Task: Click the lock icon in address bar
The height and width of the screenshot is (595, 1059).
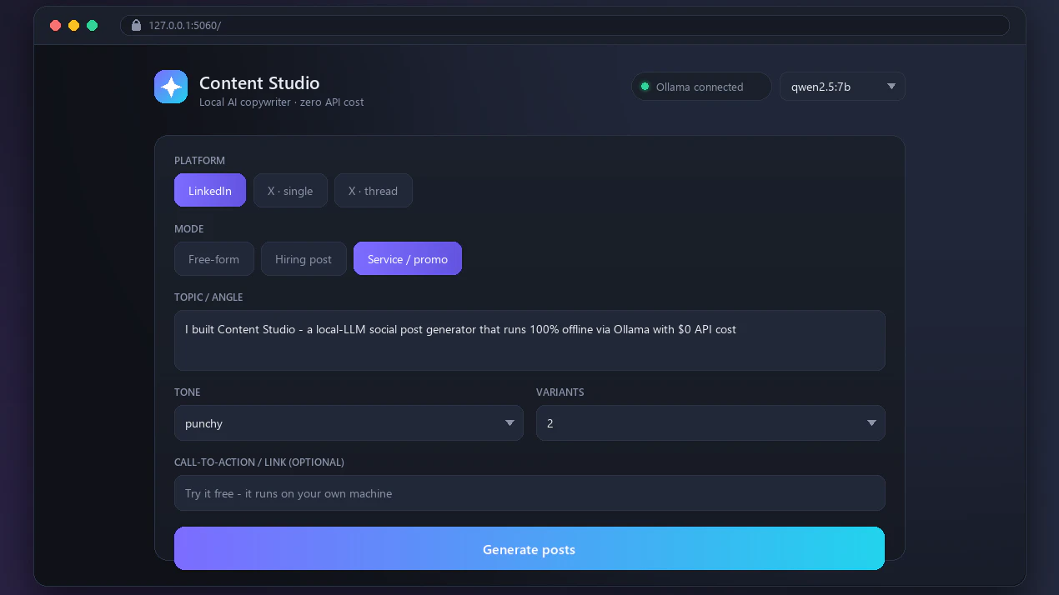Action: 137,25
